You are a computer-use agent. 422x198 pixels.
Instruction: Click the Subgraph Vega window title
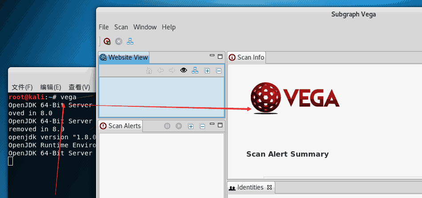(354, 14)
